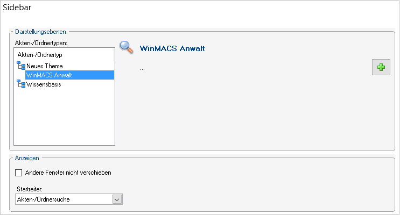This screenshot has height=215, width=400.
Task: Click the Akten-/Ordnertypen label above the list
Action: point(41,43)
